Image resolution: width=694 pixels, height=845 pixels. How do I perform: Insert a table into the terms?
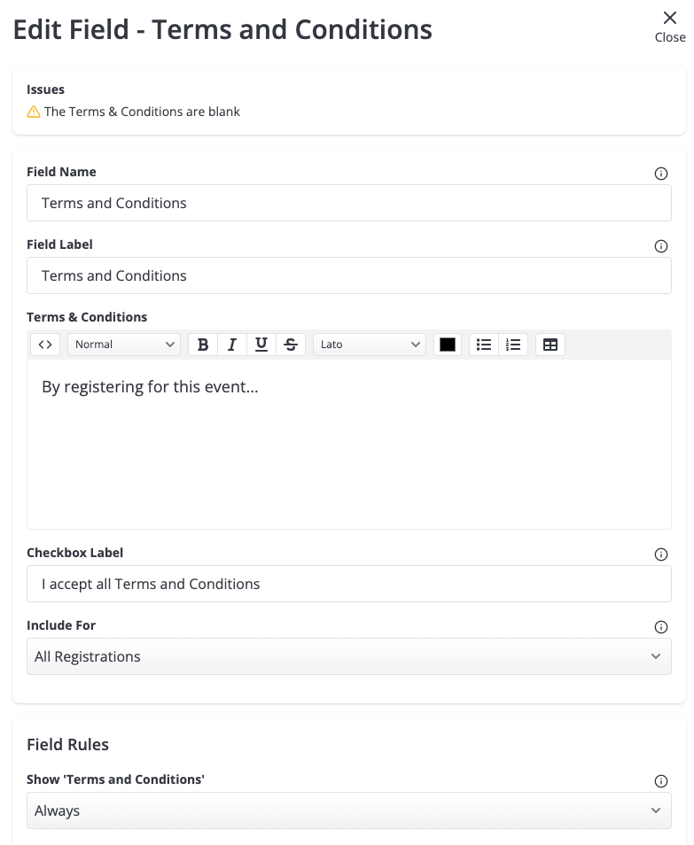(550, 345)
